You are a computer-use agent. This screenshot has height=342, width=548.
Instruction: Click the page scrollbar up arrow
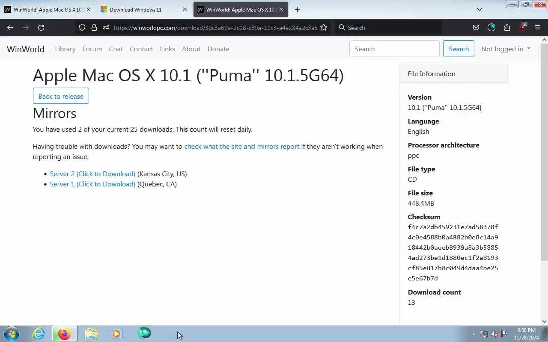coord(545,40)
